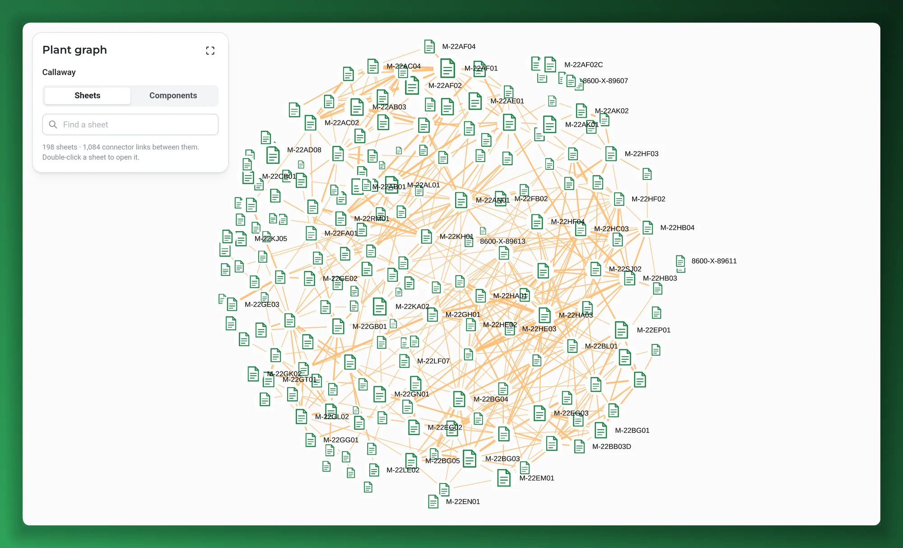Select the M-22BB03D sheet node icon
Screen dimensions: 903x548
(x=579, y=446)
